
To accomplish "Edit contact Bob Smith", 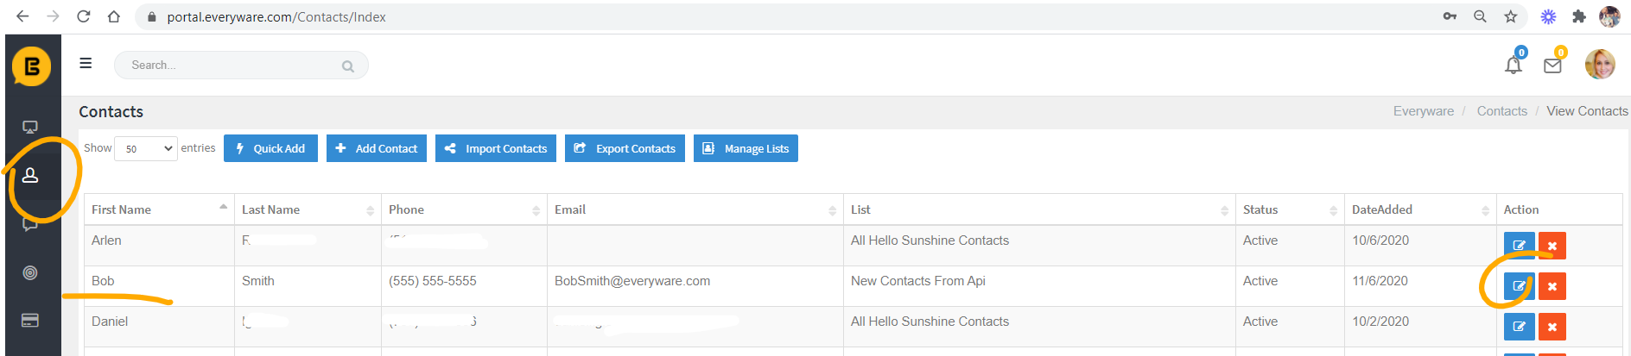I will coord(1520,286).
